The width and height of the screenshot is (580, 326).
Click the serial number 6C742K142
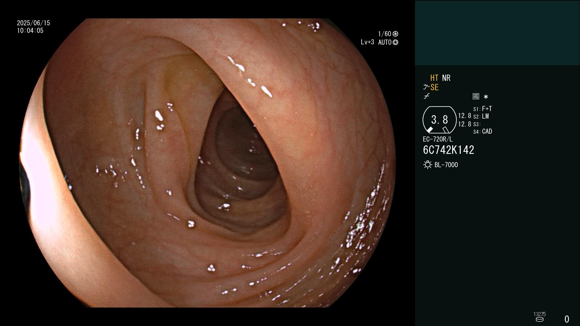[449, 150]
